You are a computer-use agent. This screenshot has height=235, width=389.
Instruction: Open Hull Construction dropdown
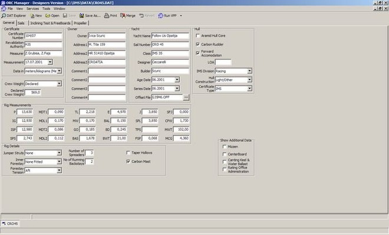click(249, 80)
